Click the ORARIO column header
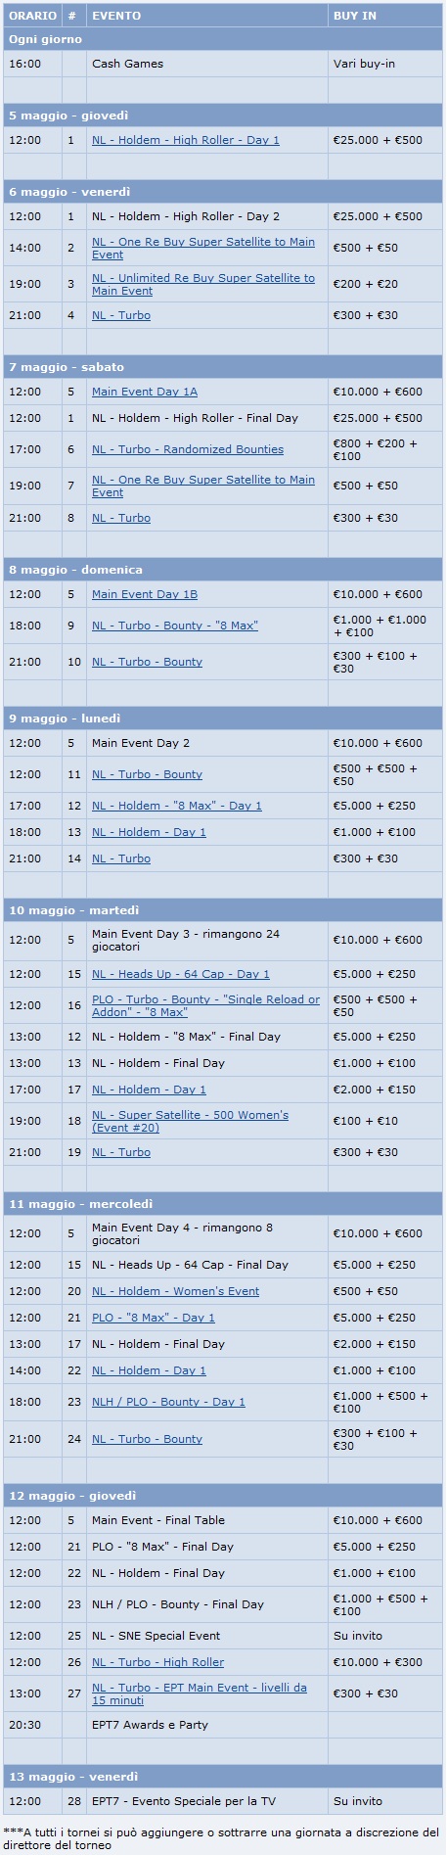 point(32,16)
